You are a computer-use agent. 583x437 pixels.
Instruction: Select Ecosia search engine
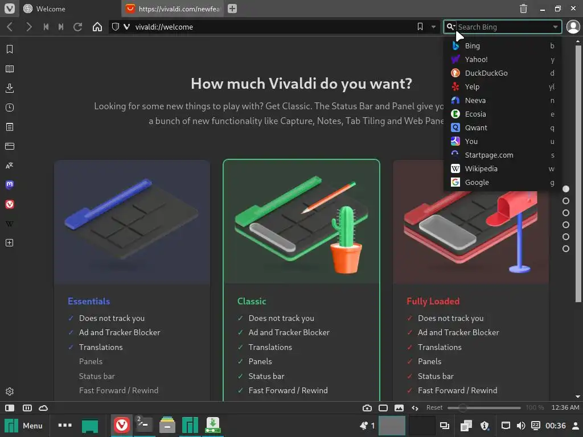point(503,114)
